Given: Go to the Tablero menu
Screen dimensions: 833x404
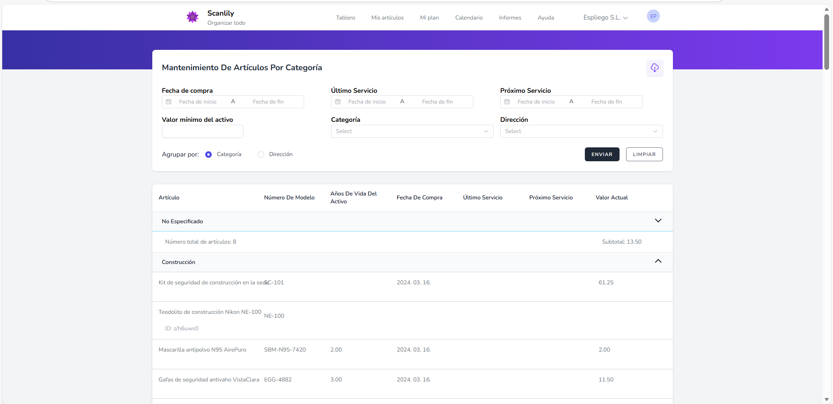Looking at the screenshot, I should tap(345, 18).
